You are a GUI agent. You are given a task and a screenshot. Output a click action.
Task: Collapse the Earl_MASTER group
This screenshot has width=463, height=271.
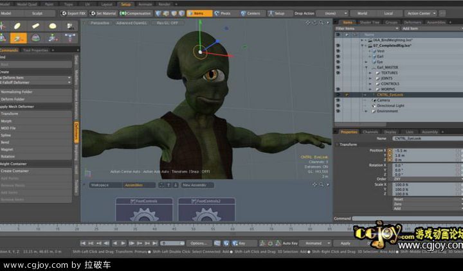point(367,67)
